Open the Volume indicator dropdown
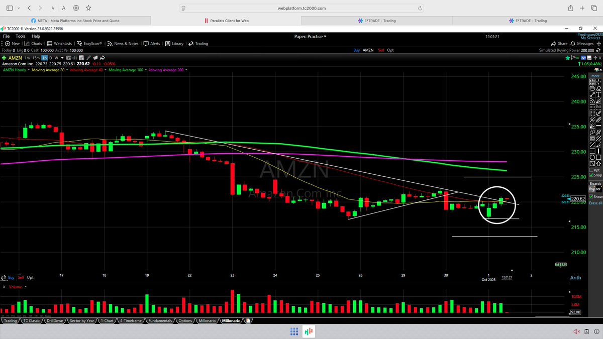This screenshot has height=339, width=603. [26, 287]
